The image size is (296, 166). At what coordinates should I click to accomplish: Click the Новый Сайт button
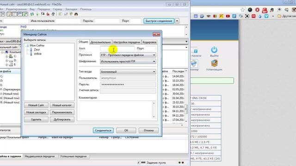36,105
